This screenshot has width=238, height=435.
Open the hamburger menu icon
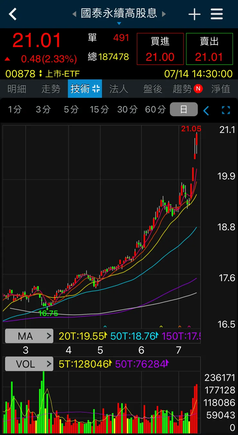217,14
